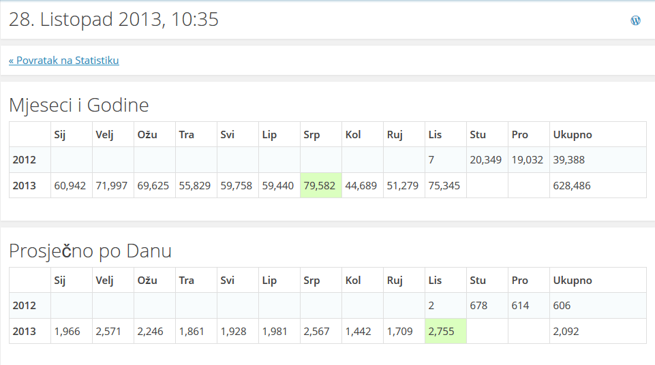The height and width of the screenshot is (365, 655).
Task: Click the 2,092 average total for 2013
Action: [565, 332]
